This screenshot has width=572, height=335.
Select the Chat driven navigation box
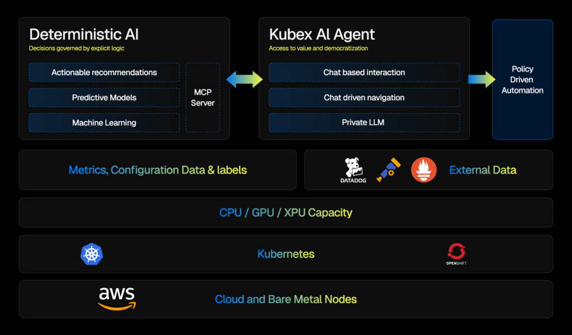pos(364,98)
